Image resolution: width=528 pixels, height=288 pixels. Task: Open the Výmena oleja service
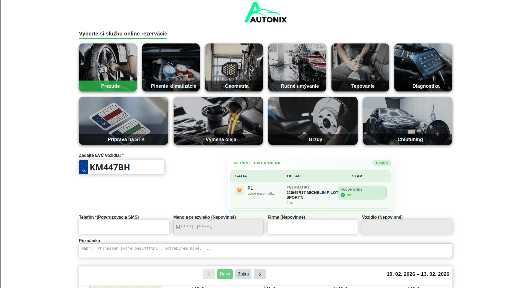point(218,121)
